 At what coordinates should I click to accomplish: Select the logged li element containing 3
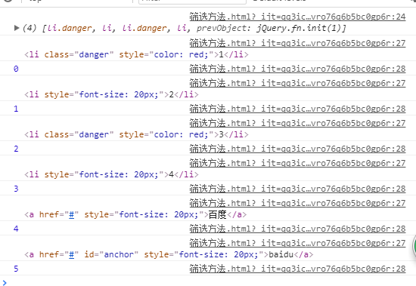[x=137, y=134]
